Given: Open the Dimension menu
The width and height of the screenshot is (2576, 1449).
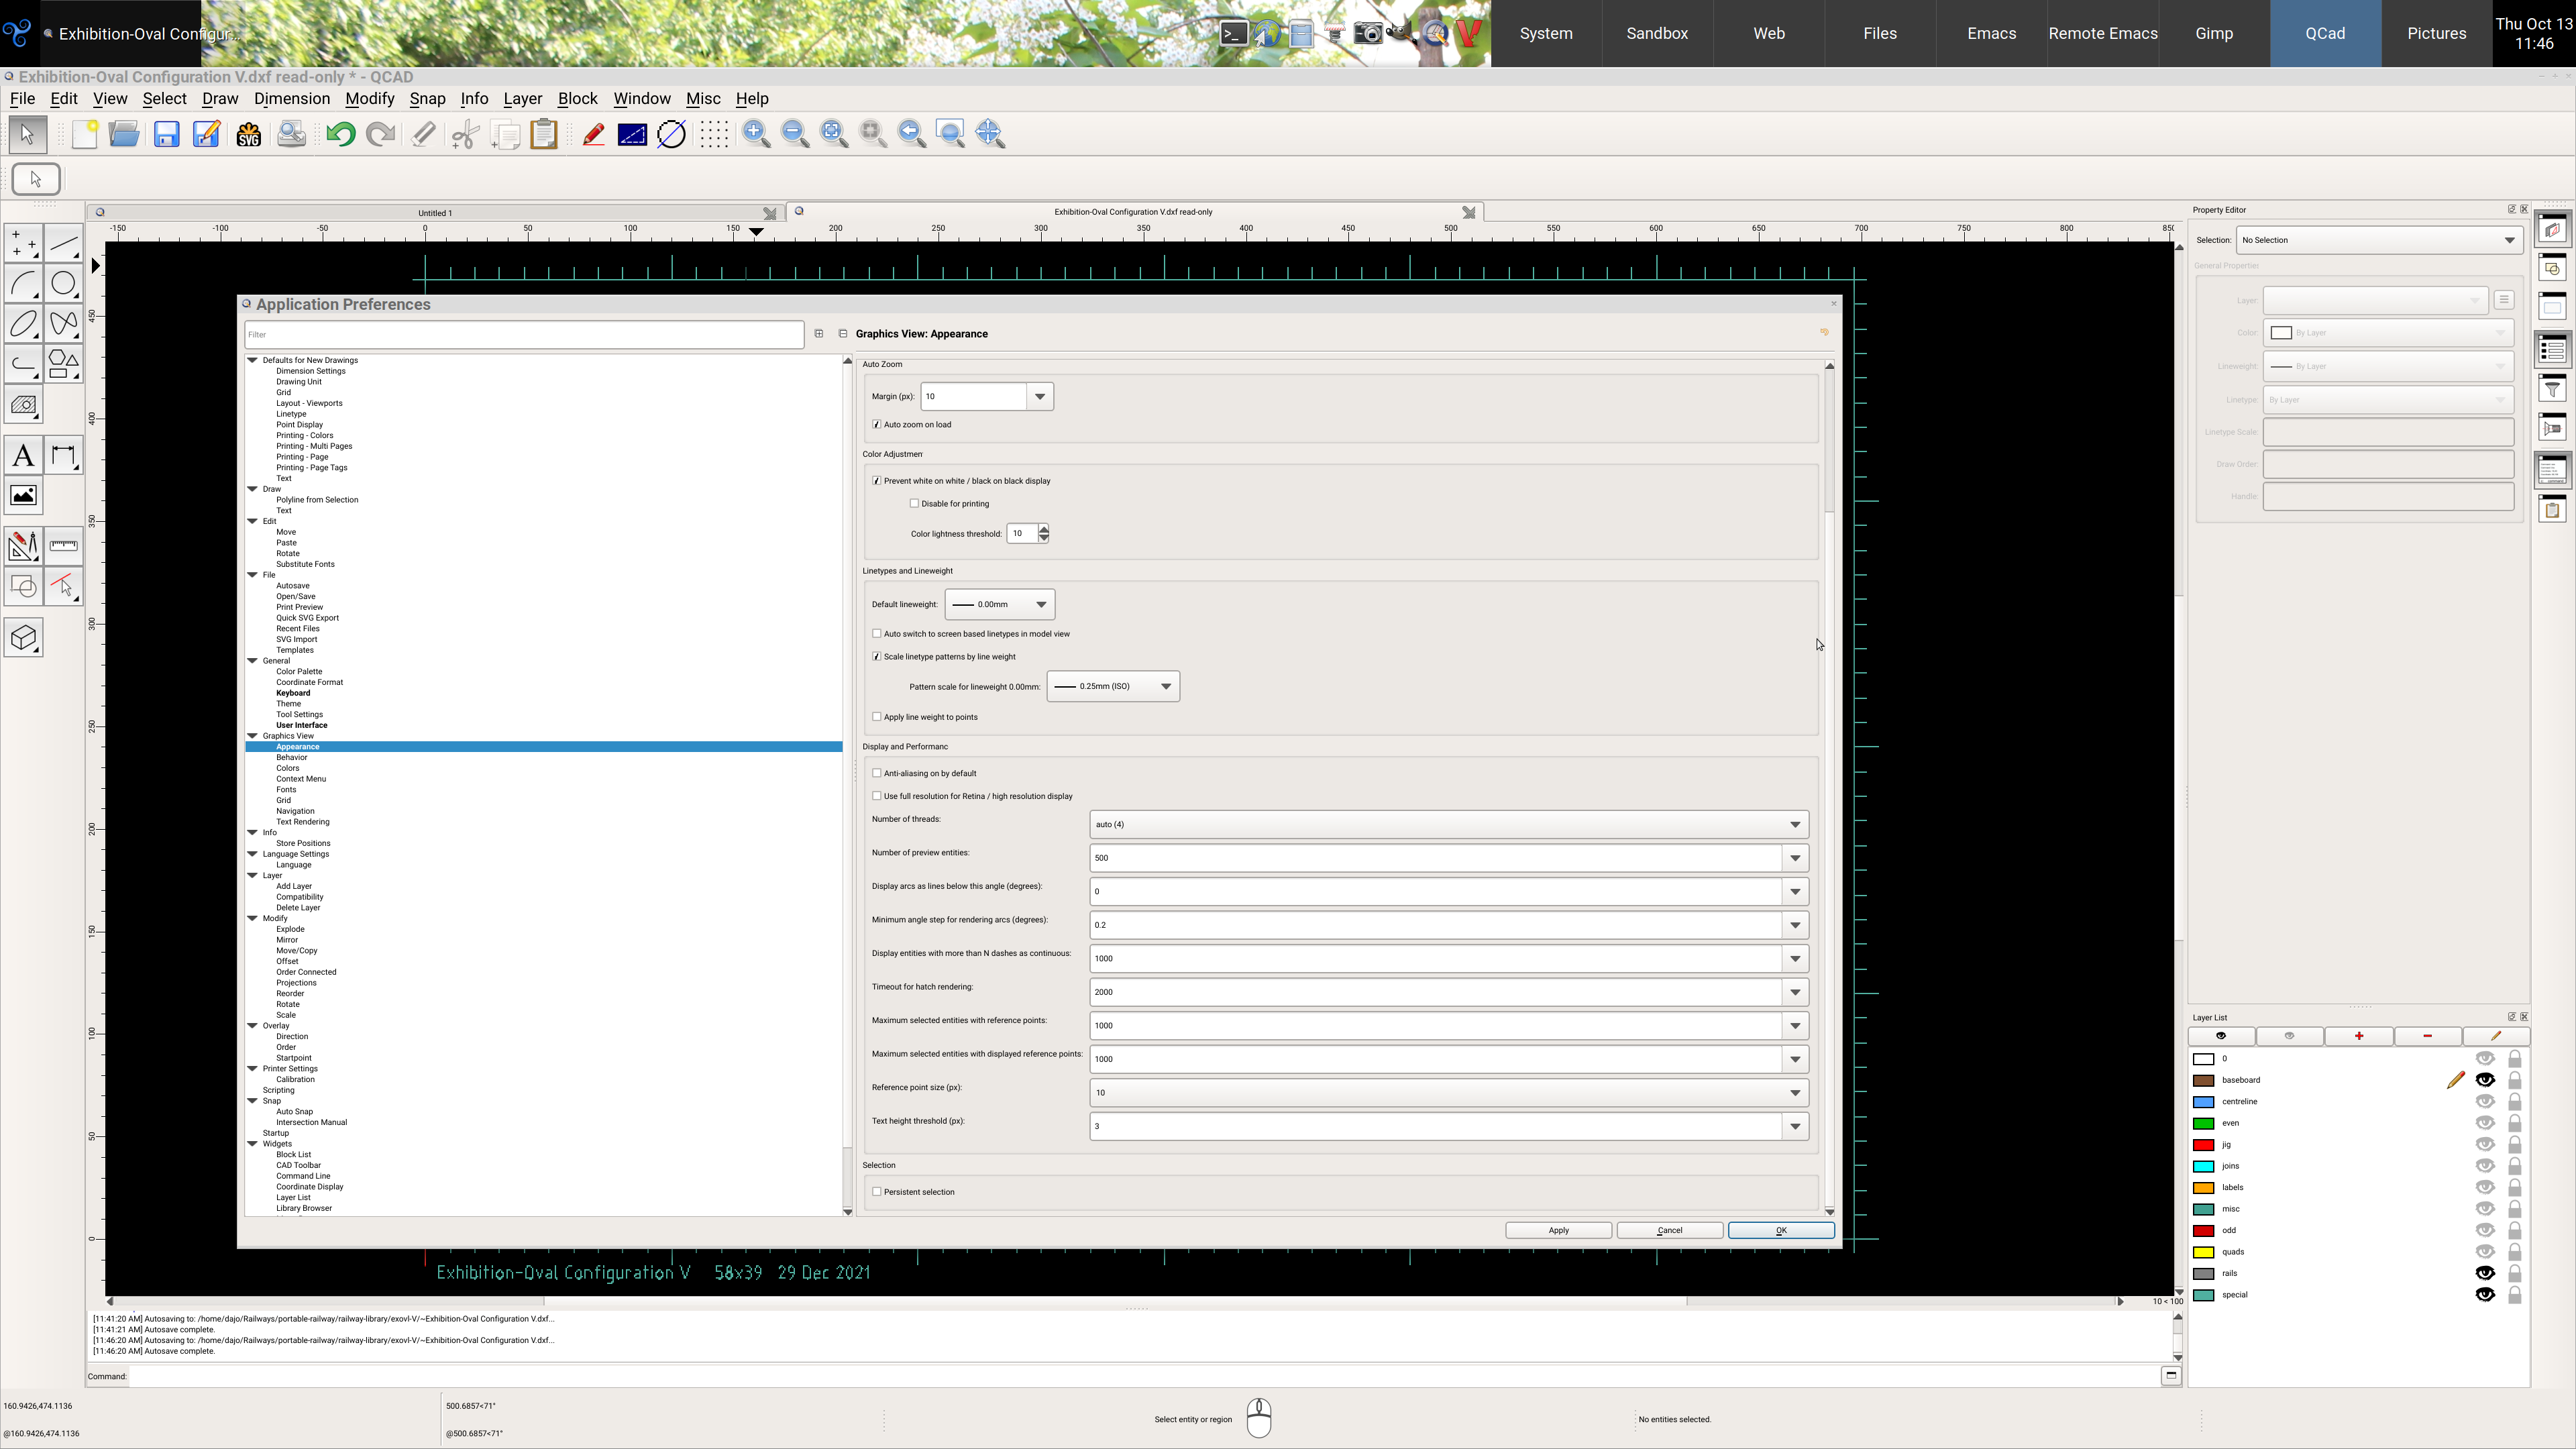Looking at the screenshot, I should [x=291, y=98].
